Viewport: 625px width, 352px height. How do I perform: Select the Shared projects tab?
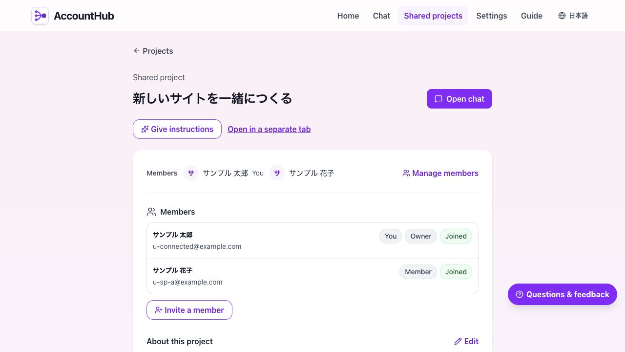433,16
